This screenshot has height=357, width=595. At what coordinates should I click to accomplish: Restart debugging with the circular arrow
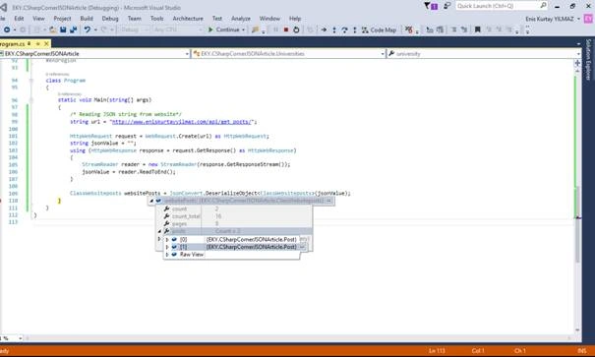click(x=296, y=30)
